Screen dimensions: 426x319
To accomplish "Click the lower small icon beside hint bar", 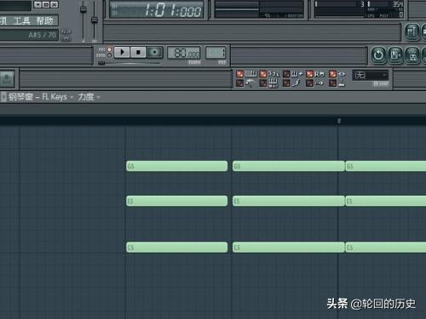I will point(66,38).
